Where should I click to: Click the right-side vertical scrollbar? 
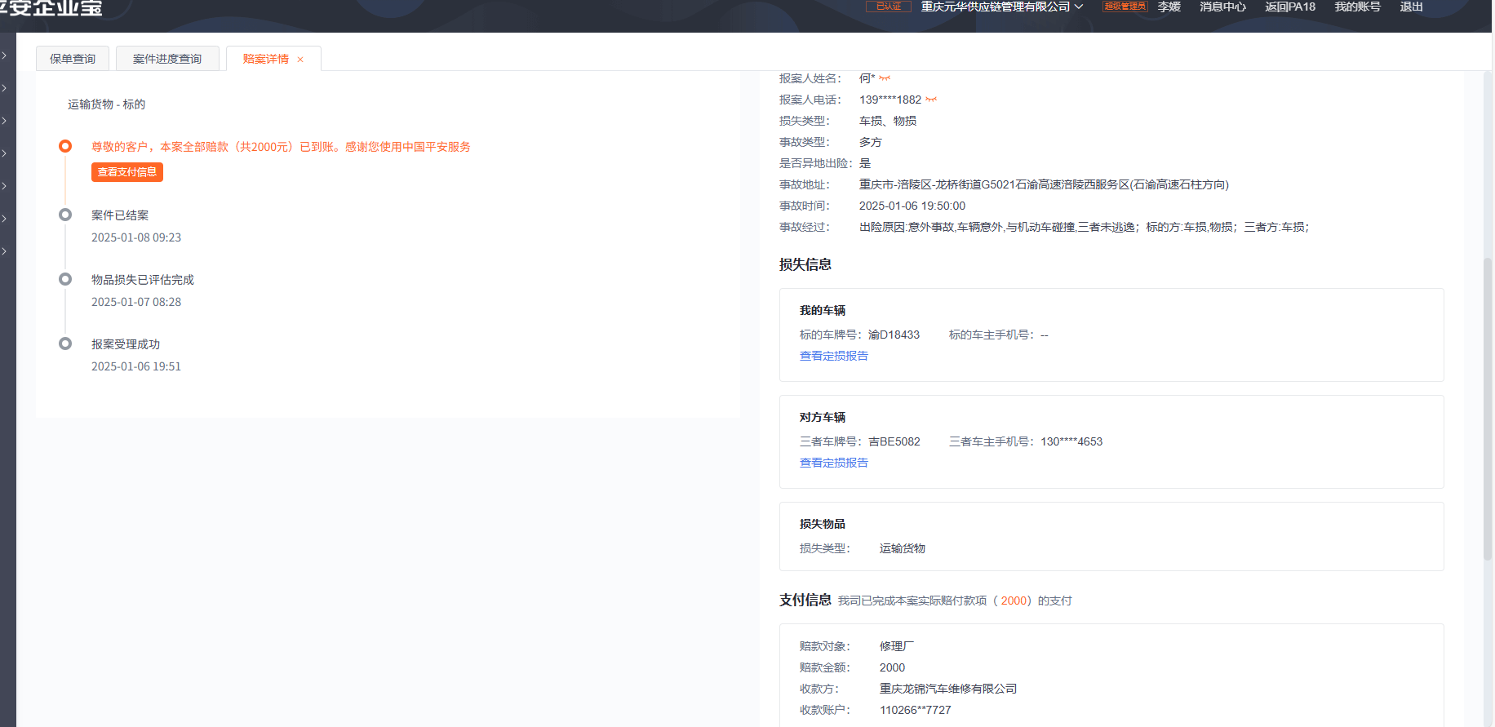pyautogui.click(x=1488, y=408)
